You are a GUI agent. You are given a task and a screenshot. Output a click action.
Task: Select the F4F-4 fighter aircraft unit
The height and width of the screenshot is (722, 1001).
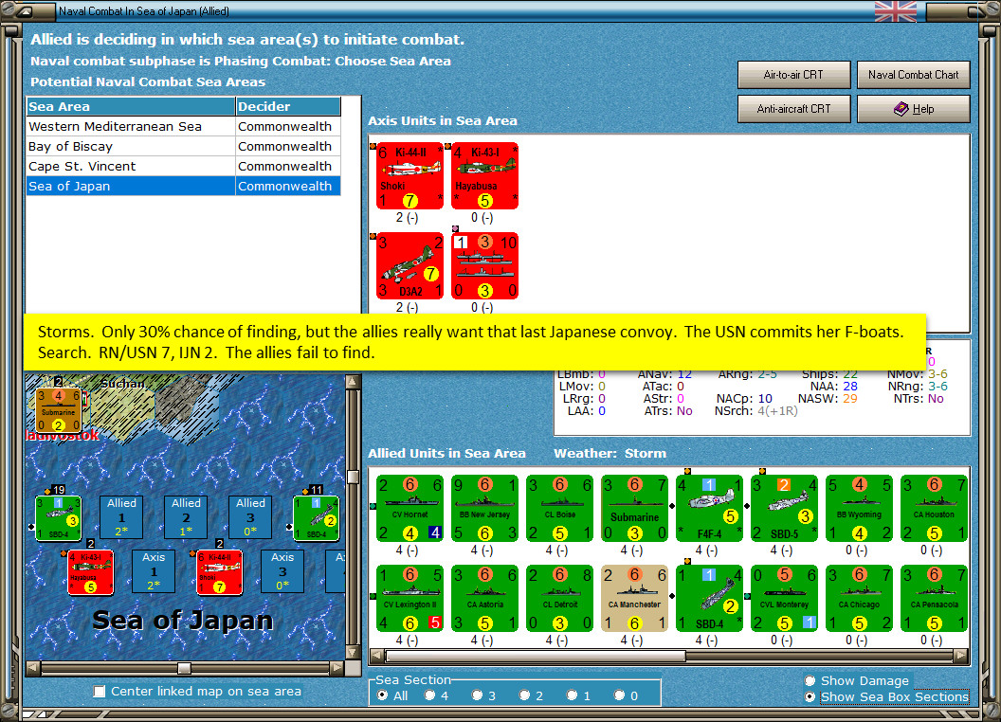coord(709,508)
